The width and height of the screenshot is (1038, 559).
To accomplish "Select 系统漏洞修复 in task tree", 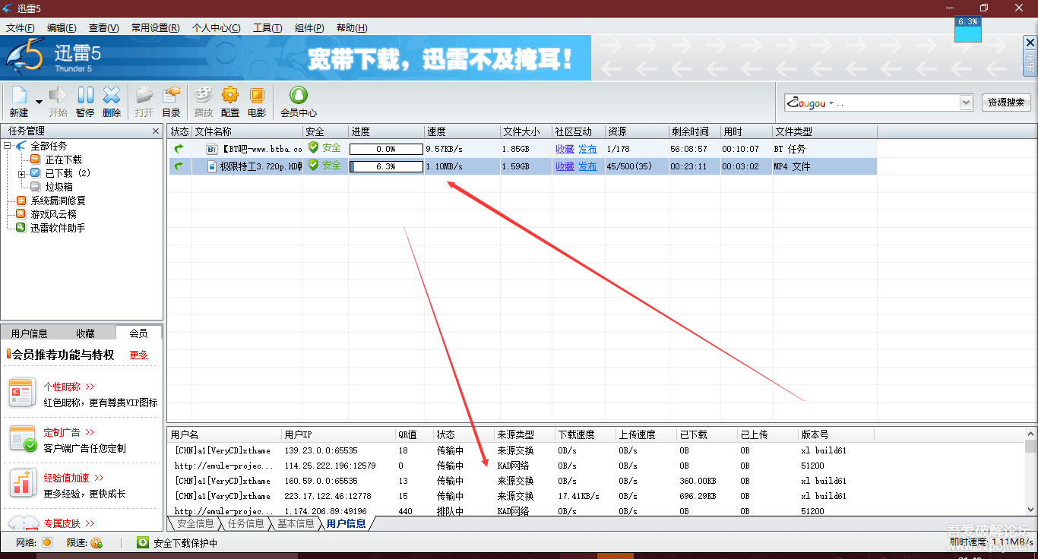I will click(58, 201).
